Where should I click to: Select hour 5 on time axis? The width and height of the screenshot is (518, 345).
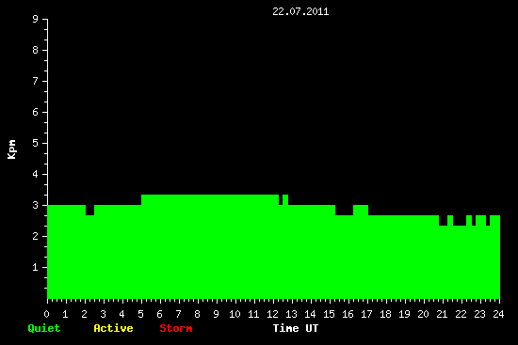(x=140, y=314)
